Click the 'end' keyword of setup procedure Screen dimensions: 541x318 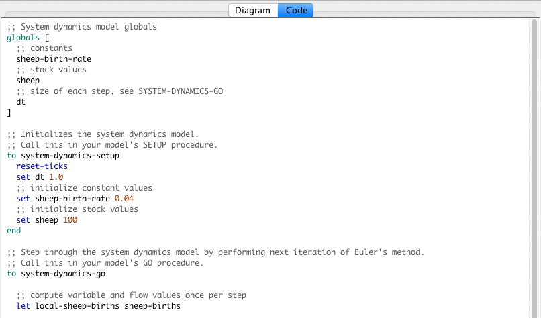[x=13, y=231]
